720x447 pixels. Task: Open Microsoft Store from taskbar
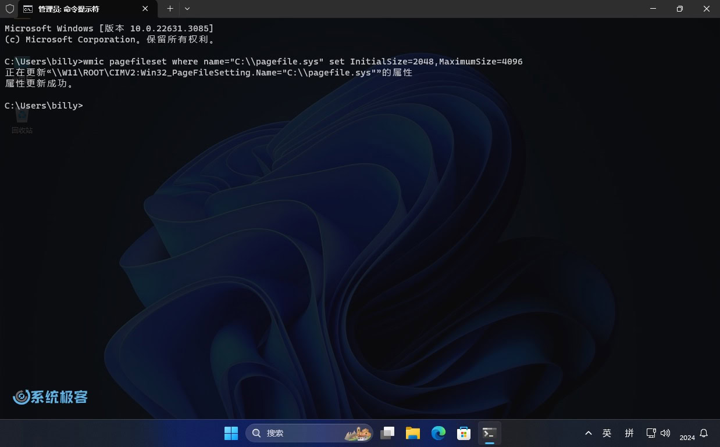[464, 433]
